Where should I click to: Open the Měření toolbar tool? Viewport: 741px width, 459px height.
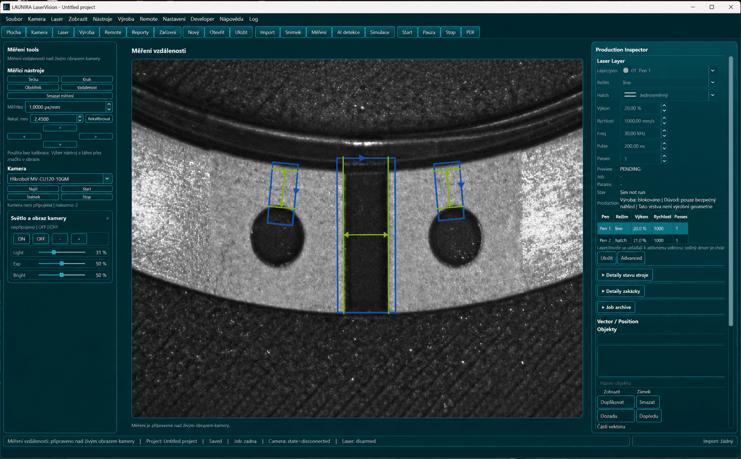click(319, 32)
